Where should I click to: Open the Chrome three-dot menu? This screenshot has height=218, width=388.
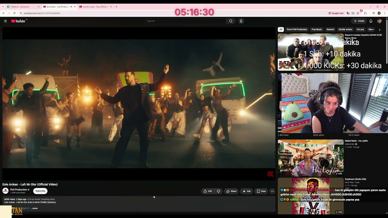(384, 13)
